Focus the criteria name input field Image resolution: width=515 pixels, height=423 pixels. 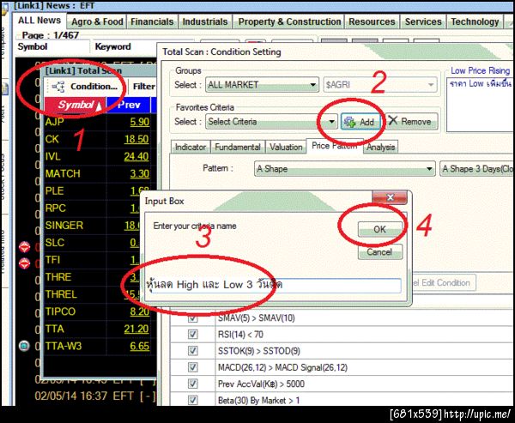click(273, 285)
